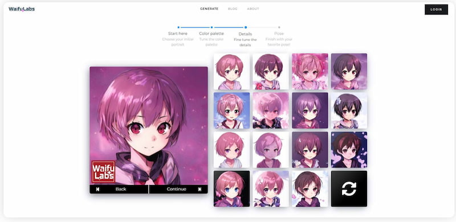Open the BLOG page

[x=233, y=9]
